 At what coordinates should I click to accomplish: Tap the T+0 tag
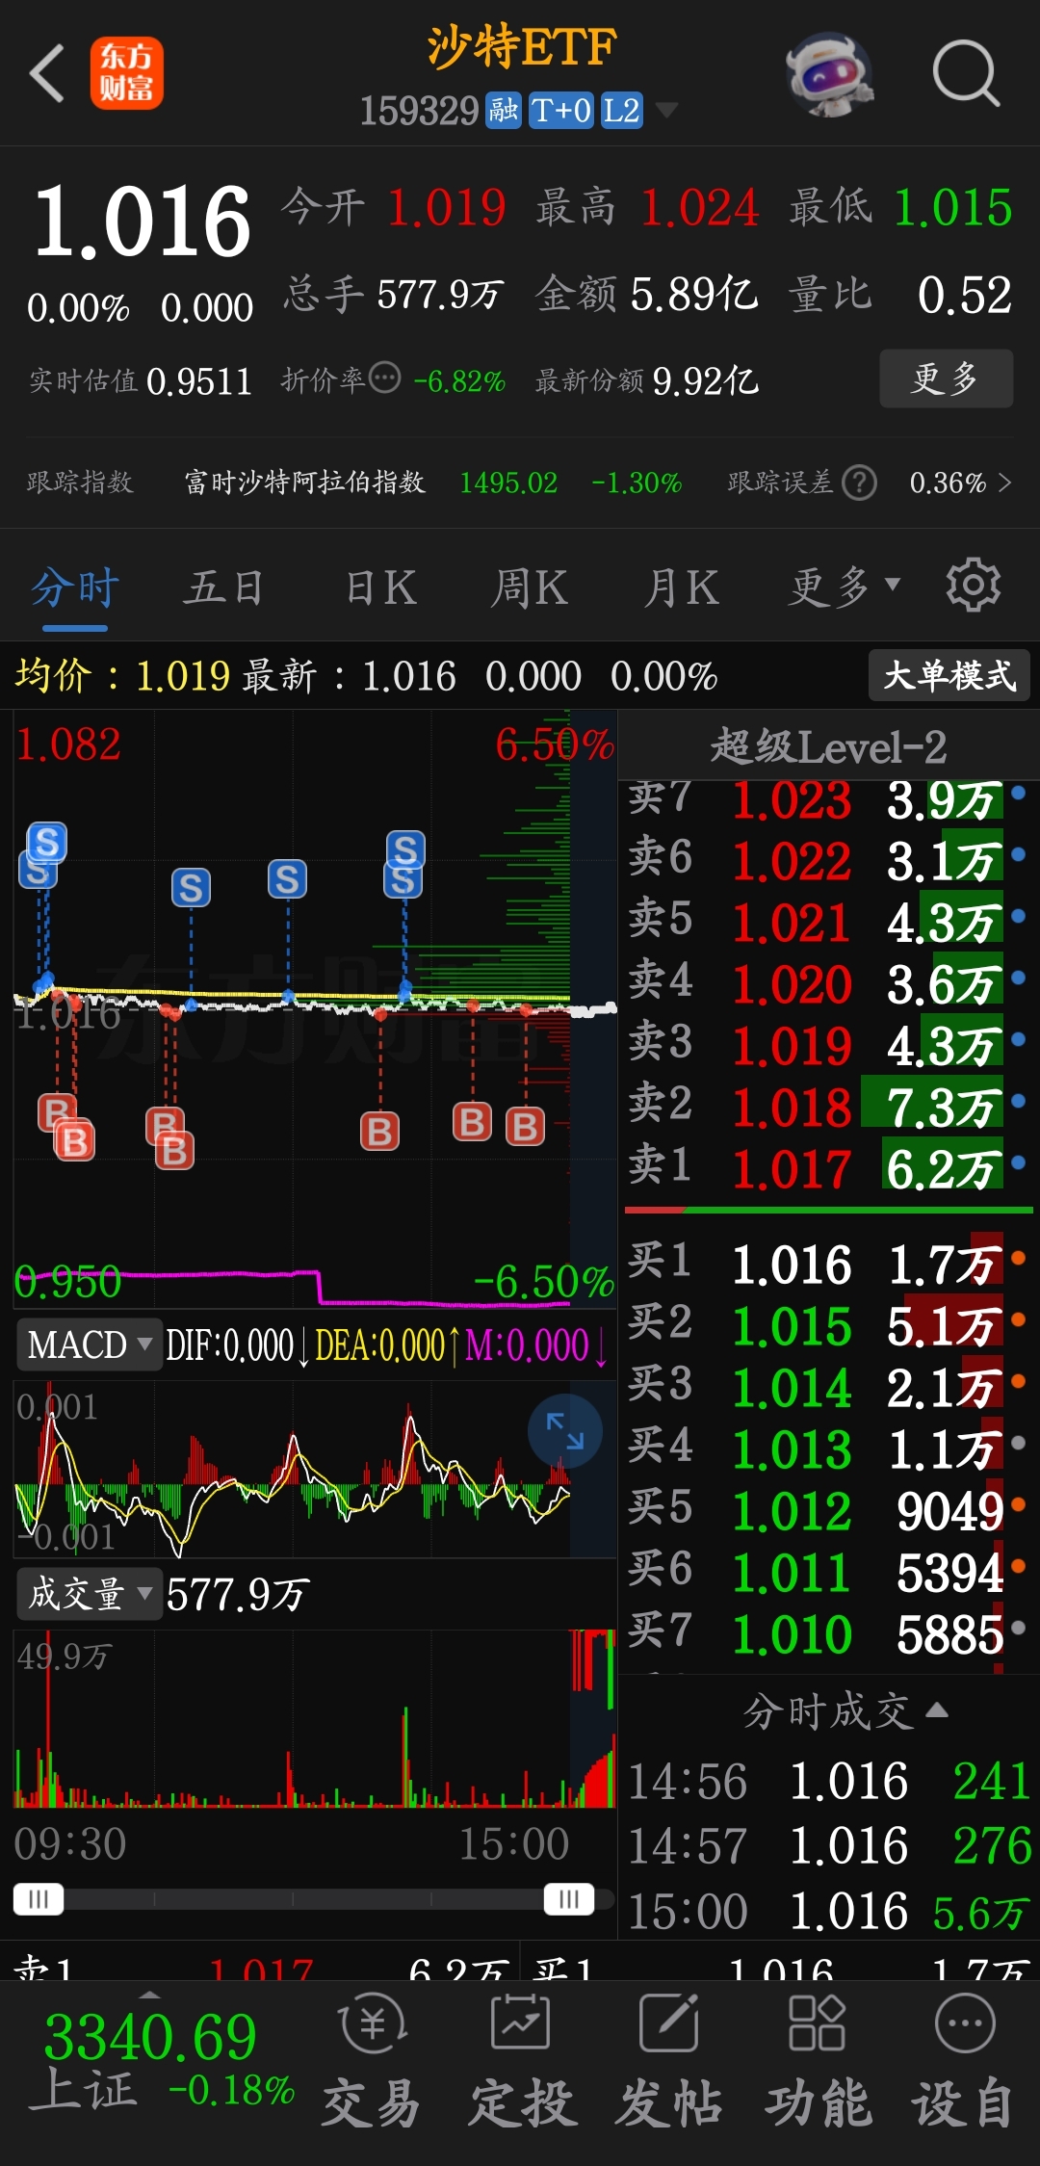[x=561, y=111]
